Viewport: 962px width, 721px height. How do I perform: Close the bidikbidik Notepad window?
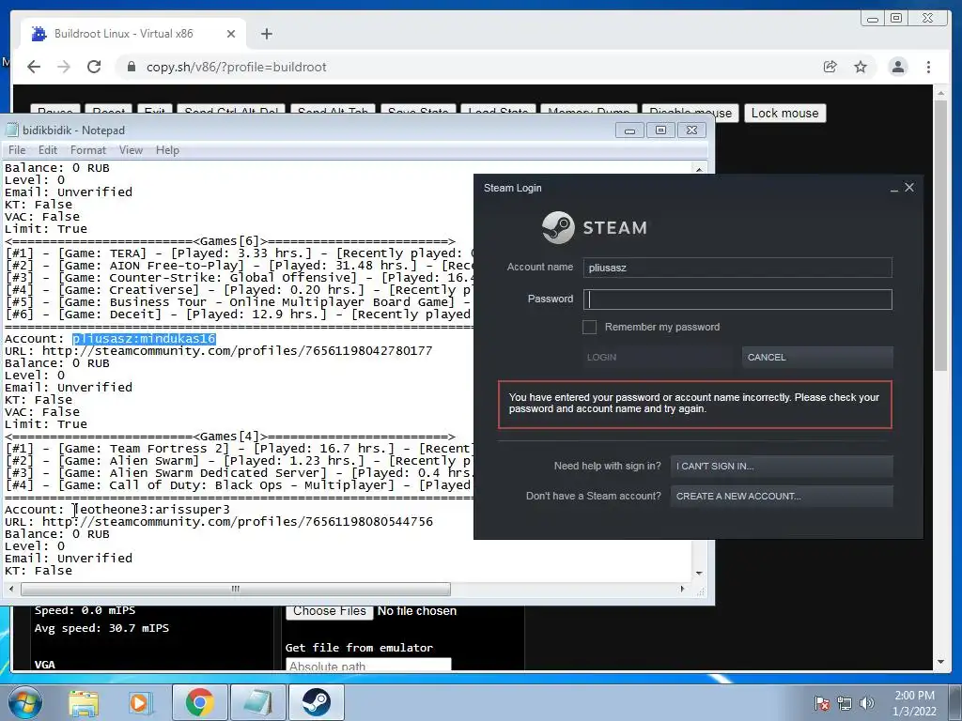691,130
